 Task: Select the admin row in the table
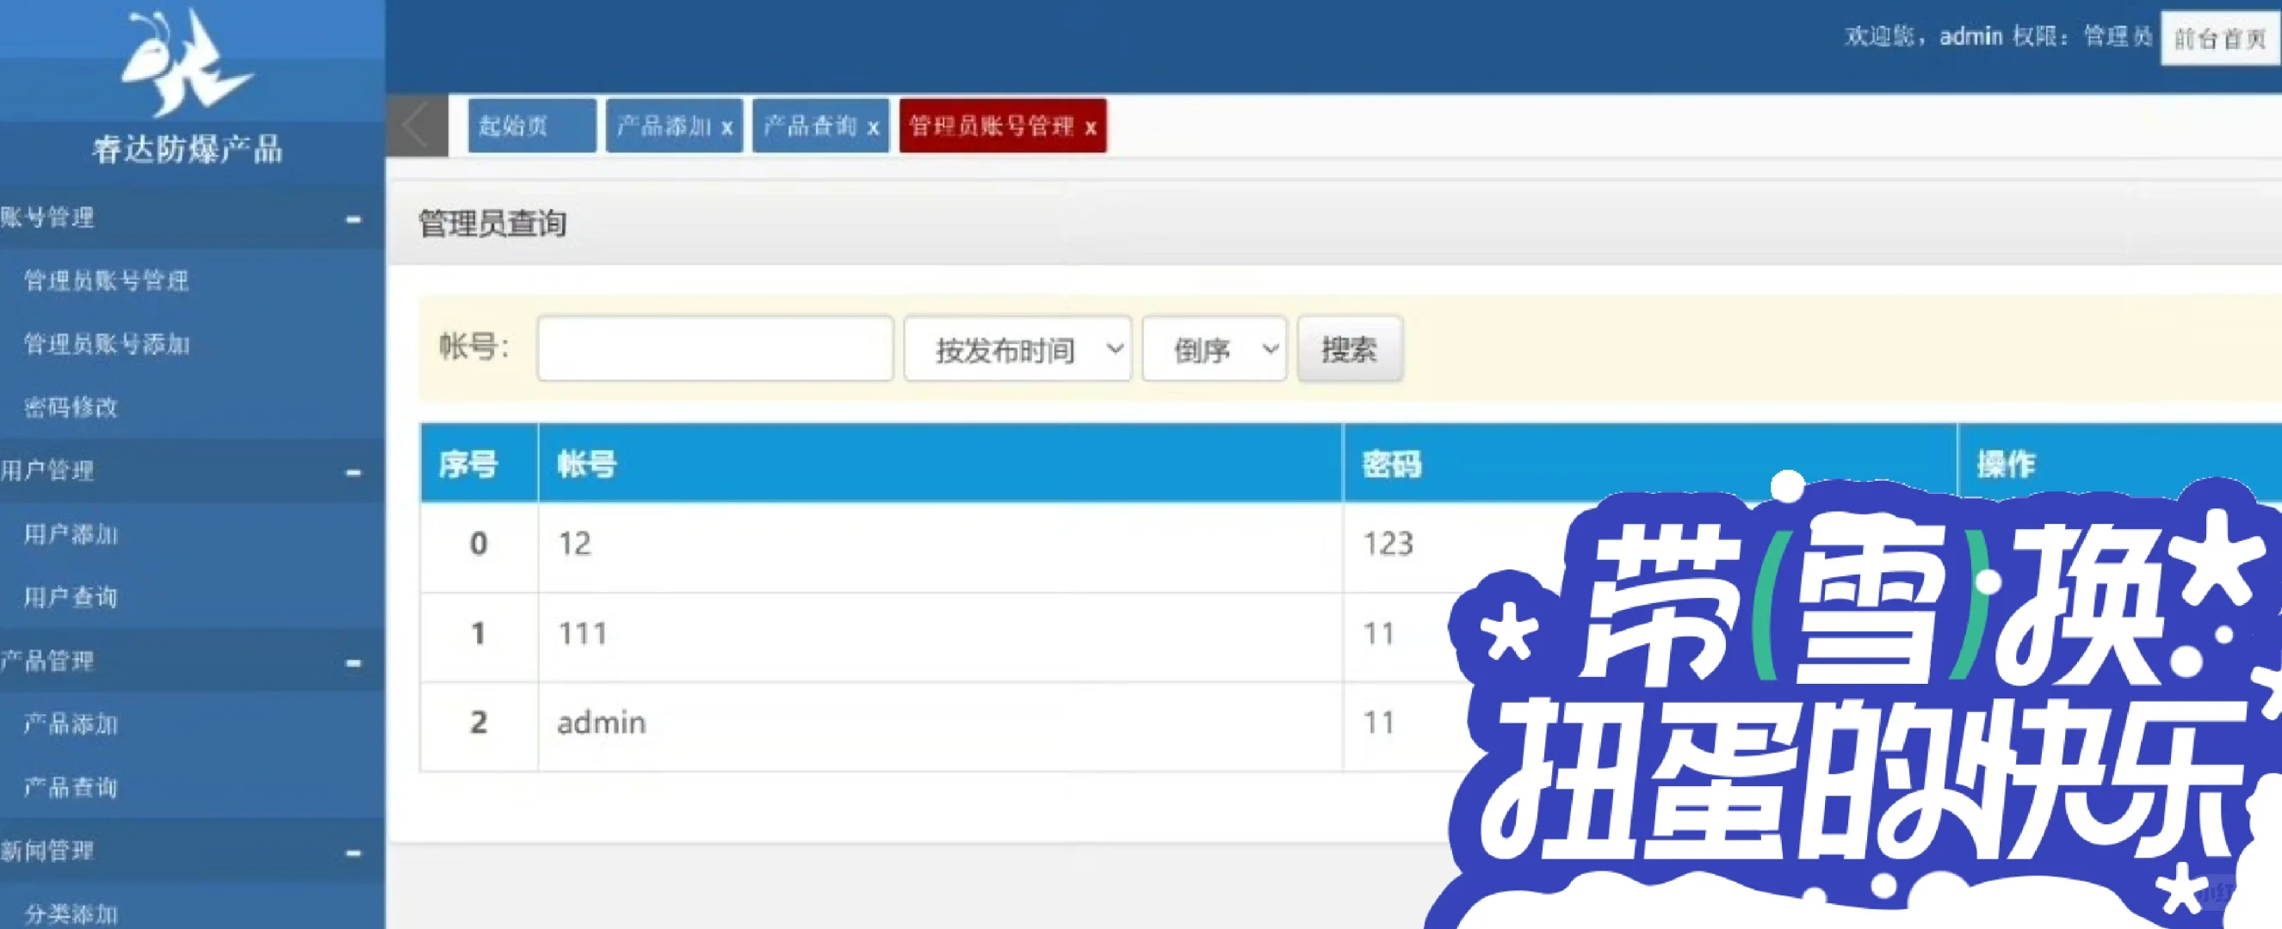(x=601, y=723)
